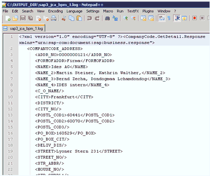The image size is (210, 176).
Task: Open the Search menu
Action: pyautogui.click(x=28, y=11)
